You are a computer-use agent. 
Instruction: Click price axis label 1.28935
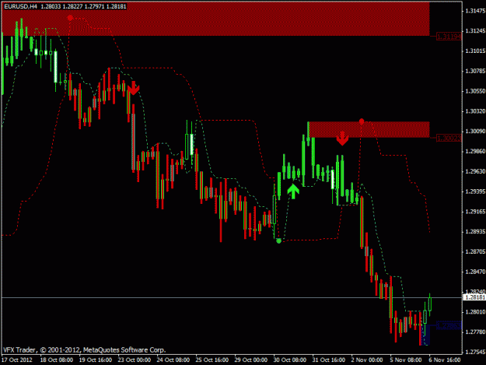click(x=475, y=232)
